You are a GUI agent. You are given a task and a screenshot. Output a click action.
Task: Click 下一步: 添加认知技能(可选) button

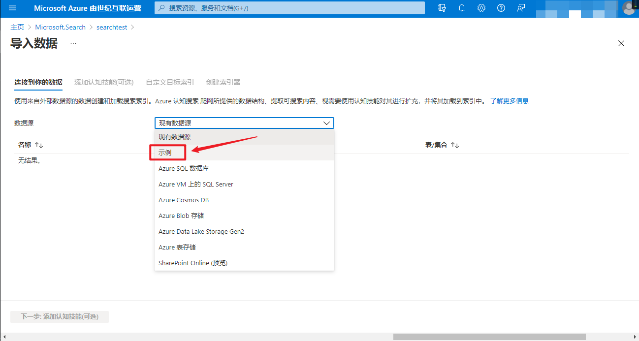click(x=60, y=316)
